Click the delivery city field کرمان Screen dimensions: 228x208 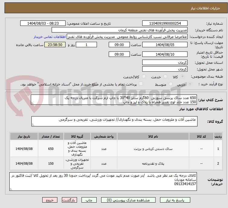(x=165, y=69)
